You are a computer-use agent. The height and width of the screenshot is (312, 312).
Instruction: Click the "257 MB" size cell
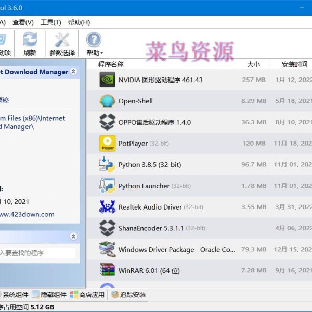click(x=254, y=80)
